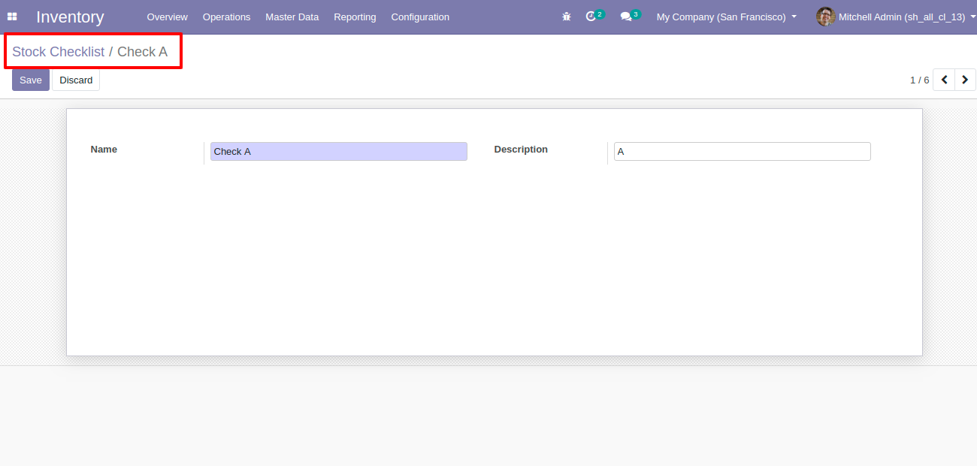
Task: Click the Description field label
Action: point(521,150)
